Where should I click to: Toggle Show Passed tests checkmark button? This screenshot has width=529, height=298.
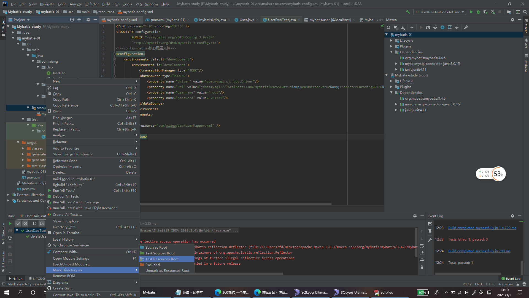18,223
